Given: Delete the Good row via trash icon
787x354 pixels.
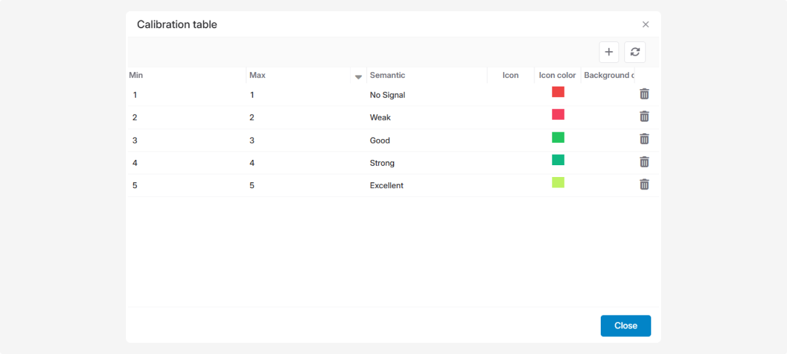Looking at the screenshot, I should (x=644, y=140).
